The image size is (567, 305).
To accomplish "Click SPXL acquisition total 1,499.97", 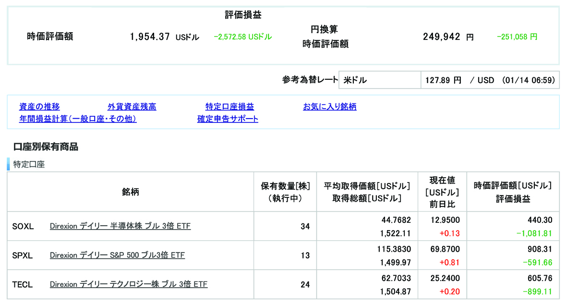I will 396,263.
